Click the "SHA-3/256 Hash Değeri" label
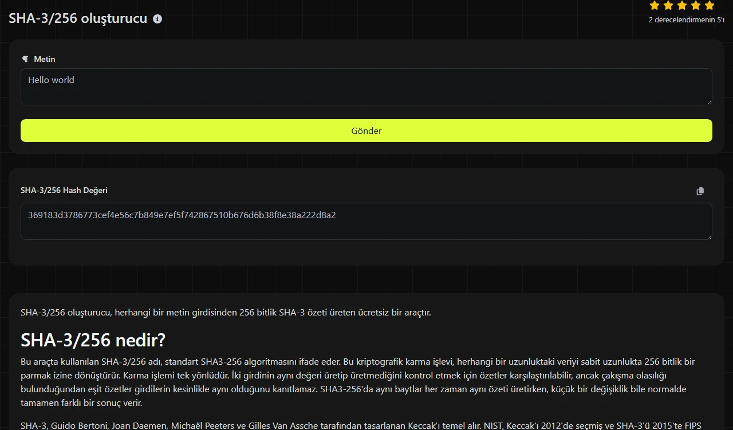 [64, 190]
